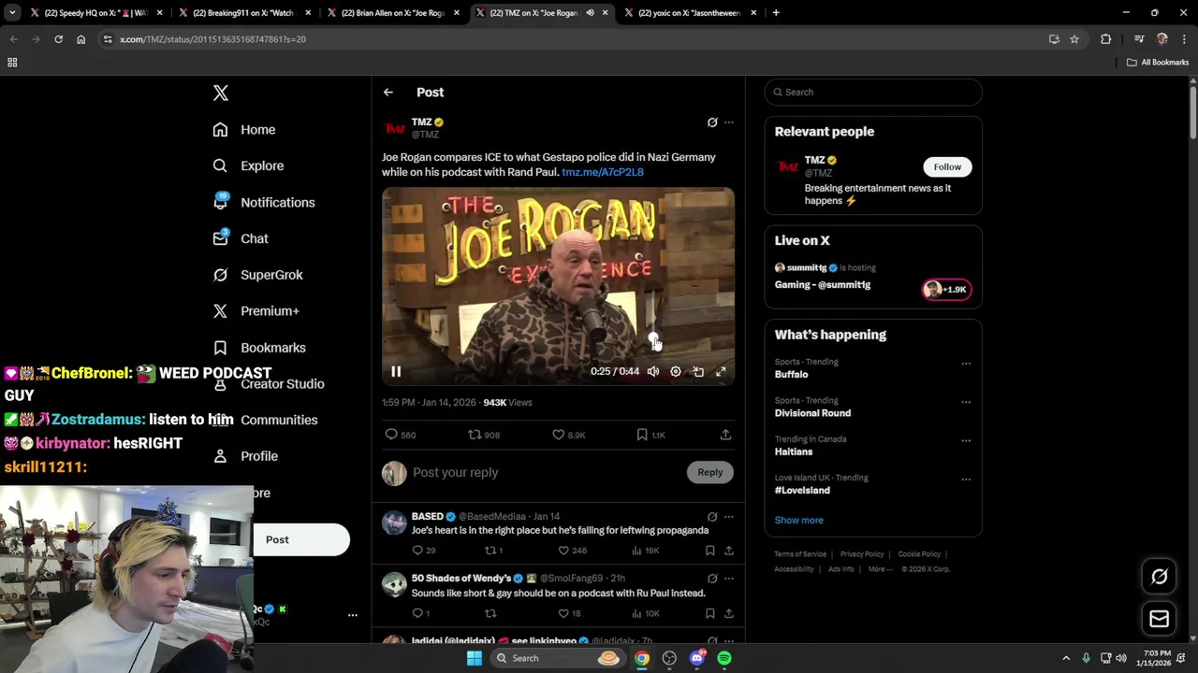Open Explore in X sidebar
This screenshot has width=1198, height=673.
tap(248, 165)
